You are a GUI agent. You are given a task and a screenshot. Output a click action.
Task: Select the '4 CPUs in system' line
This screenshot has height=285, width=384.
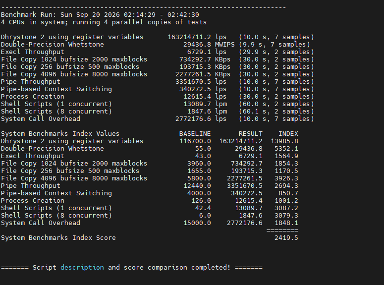coord(104,22)
